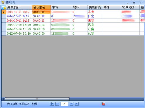Image resolution: width=145 pixels, height=108 pixels.
Task: Minimize the 通话历史 window
Action: (127, 3)
